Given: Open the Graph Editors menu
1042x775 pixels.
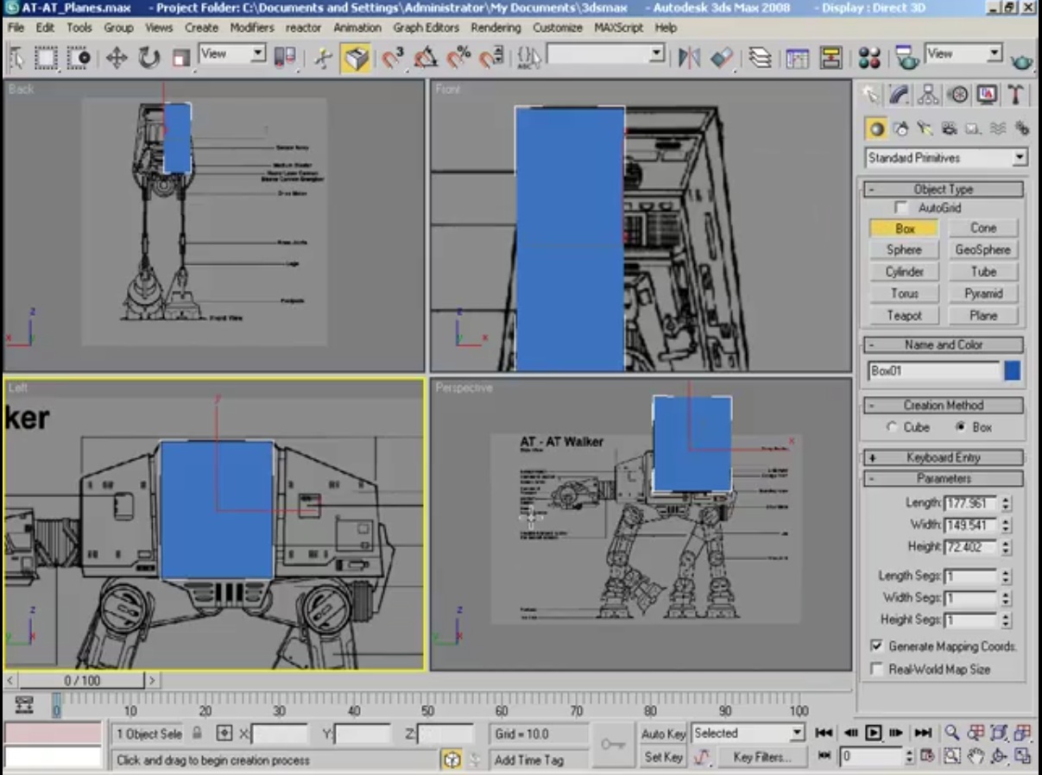Looking at the screenshot, I should pos(426,28).
